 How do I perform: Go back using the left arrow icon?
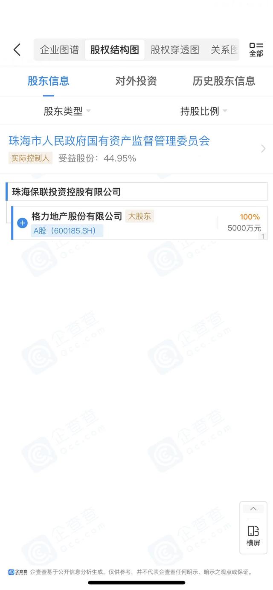tap(17, 50)
